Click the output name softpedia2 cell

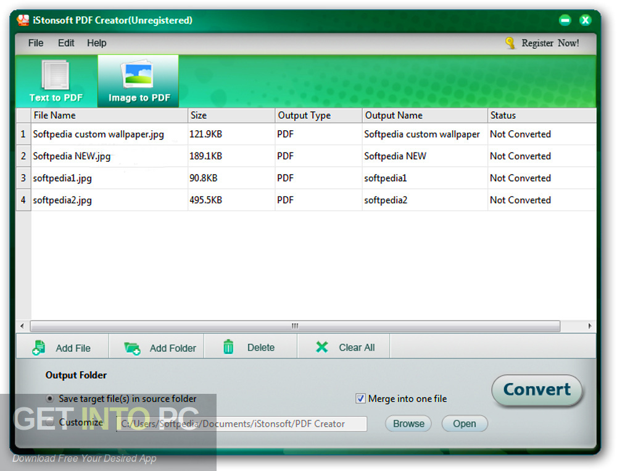(425, 201)
